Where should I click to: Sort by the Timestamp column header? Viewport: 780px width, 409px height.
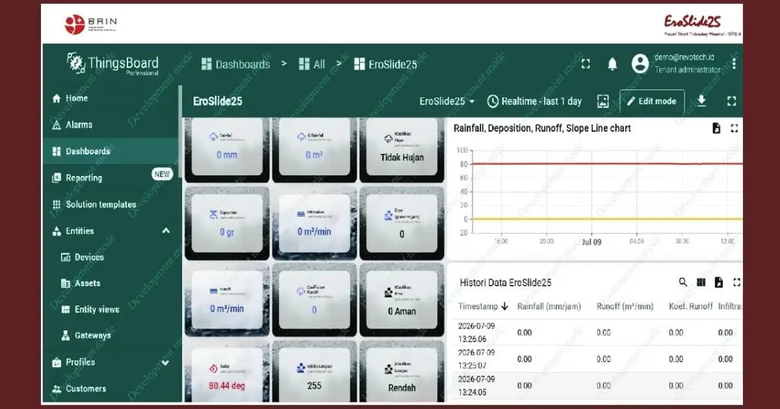pos(483,306)
